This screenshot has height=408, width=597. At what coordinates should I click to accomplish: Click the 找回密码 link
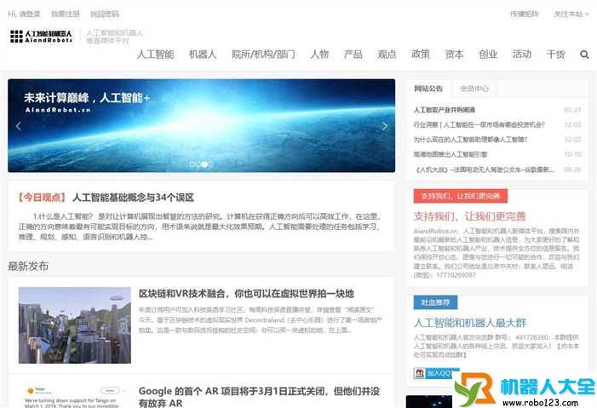105,14
